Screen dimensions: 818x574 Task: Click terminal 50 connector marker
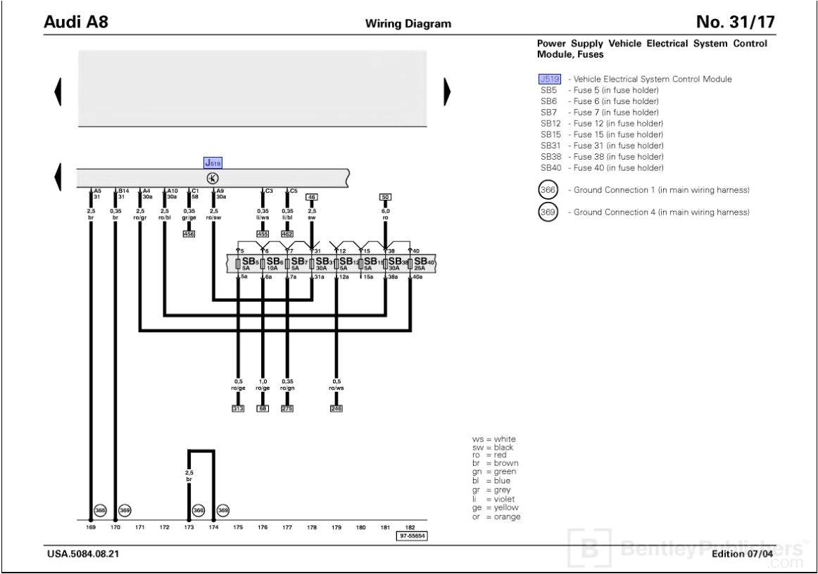(384, 197)
